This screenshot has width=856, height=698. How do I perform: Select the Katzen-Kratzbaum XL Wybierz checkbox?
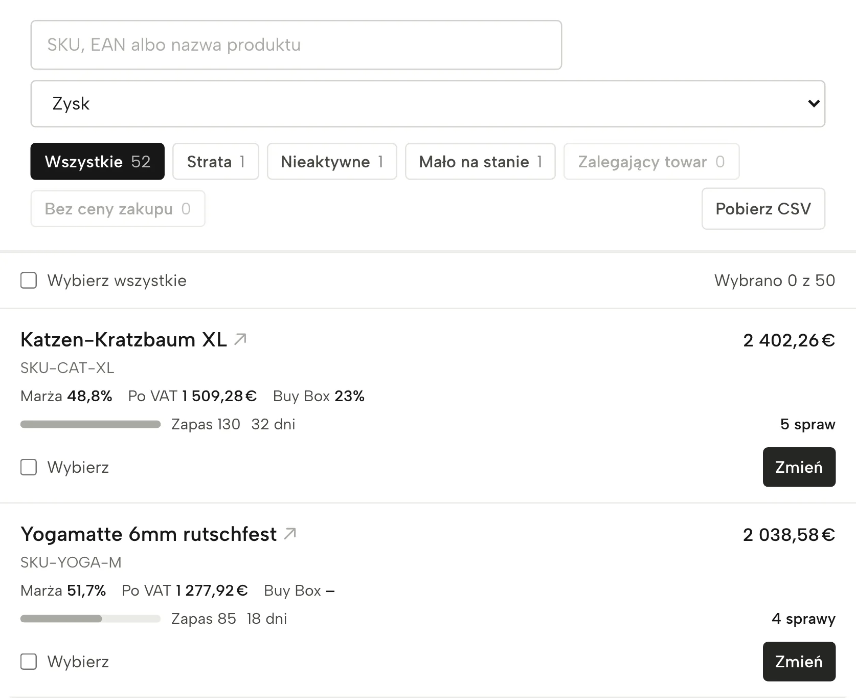click(x=29, y=467)
